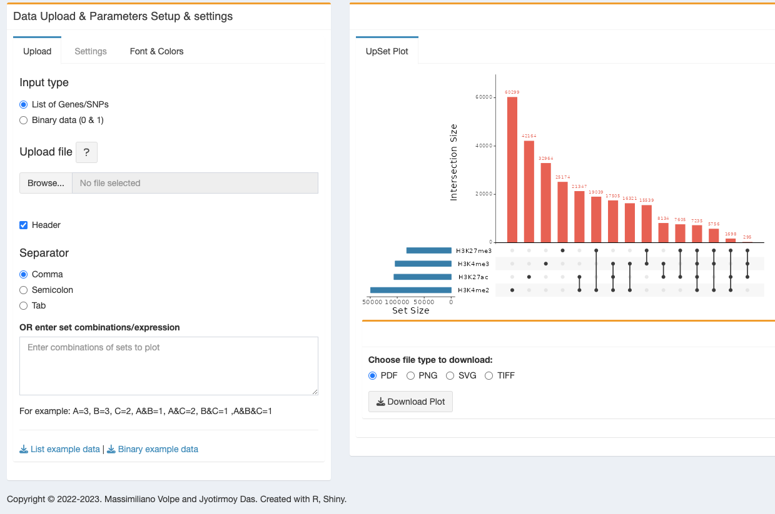Uncheck the Header checkbox

pyautogui.click(x=24, y=225)
